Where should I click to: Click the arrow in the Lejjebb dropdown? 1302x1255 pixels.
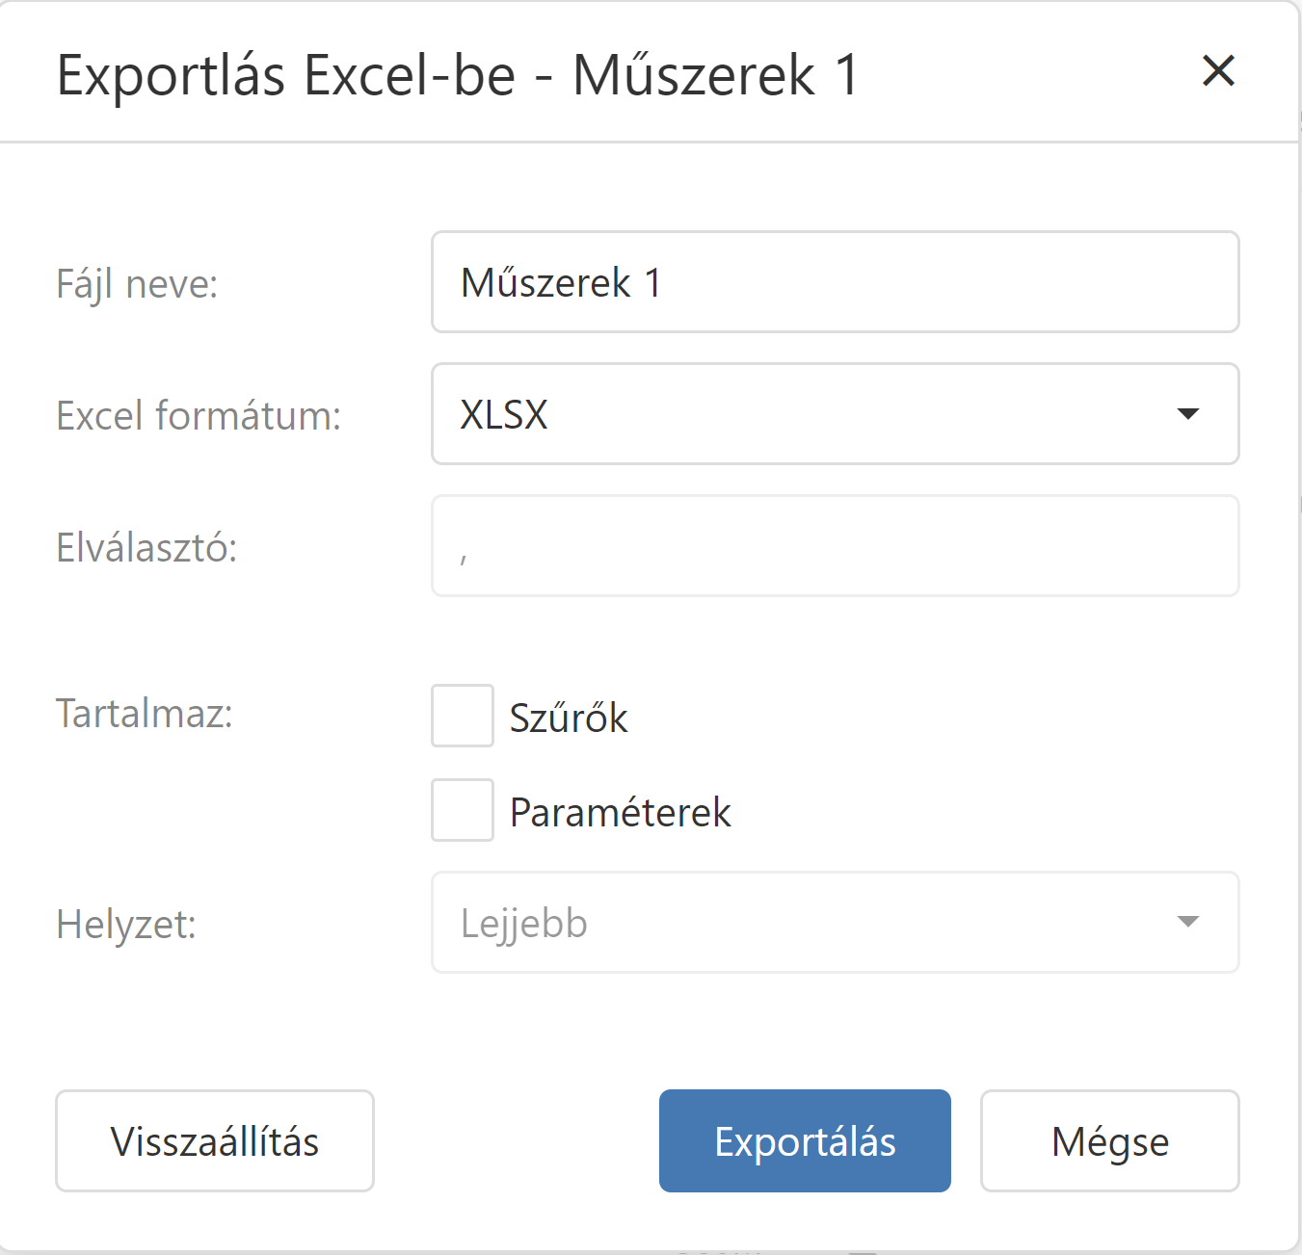(1187, 922)
